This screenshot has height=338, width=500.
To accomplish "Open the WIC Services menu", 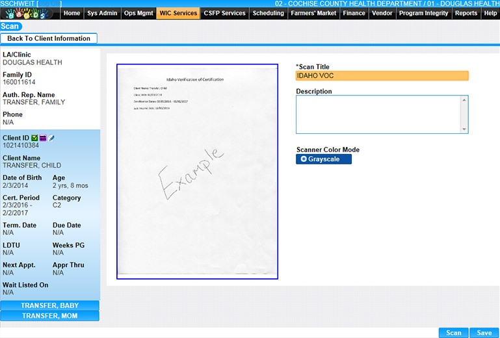I will tap(178, 13).
